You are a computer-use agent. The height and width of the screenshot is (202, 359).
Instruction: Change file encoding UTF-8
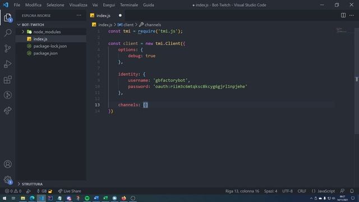287,191
